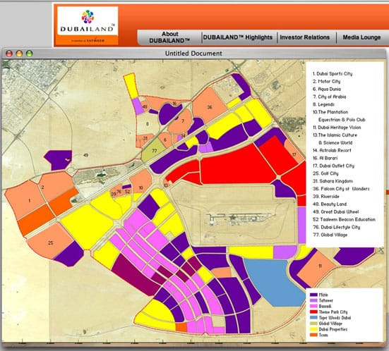Go to Investor Relations
The width and height of the screenshot is (389, 351).
[x=305, y=37]
